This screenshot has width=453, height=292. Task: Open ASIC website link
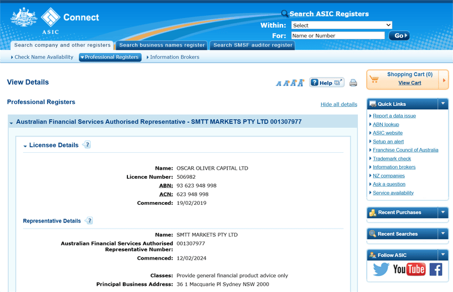pos(387,133)
